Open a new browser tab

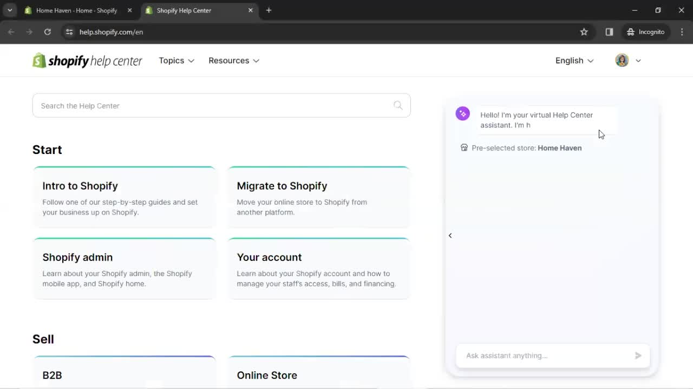269,10
